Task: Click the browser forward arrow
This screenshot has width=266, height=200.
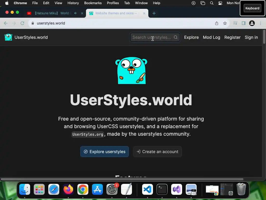Action: coord(14,23)
